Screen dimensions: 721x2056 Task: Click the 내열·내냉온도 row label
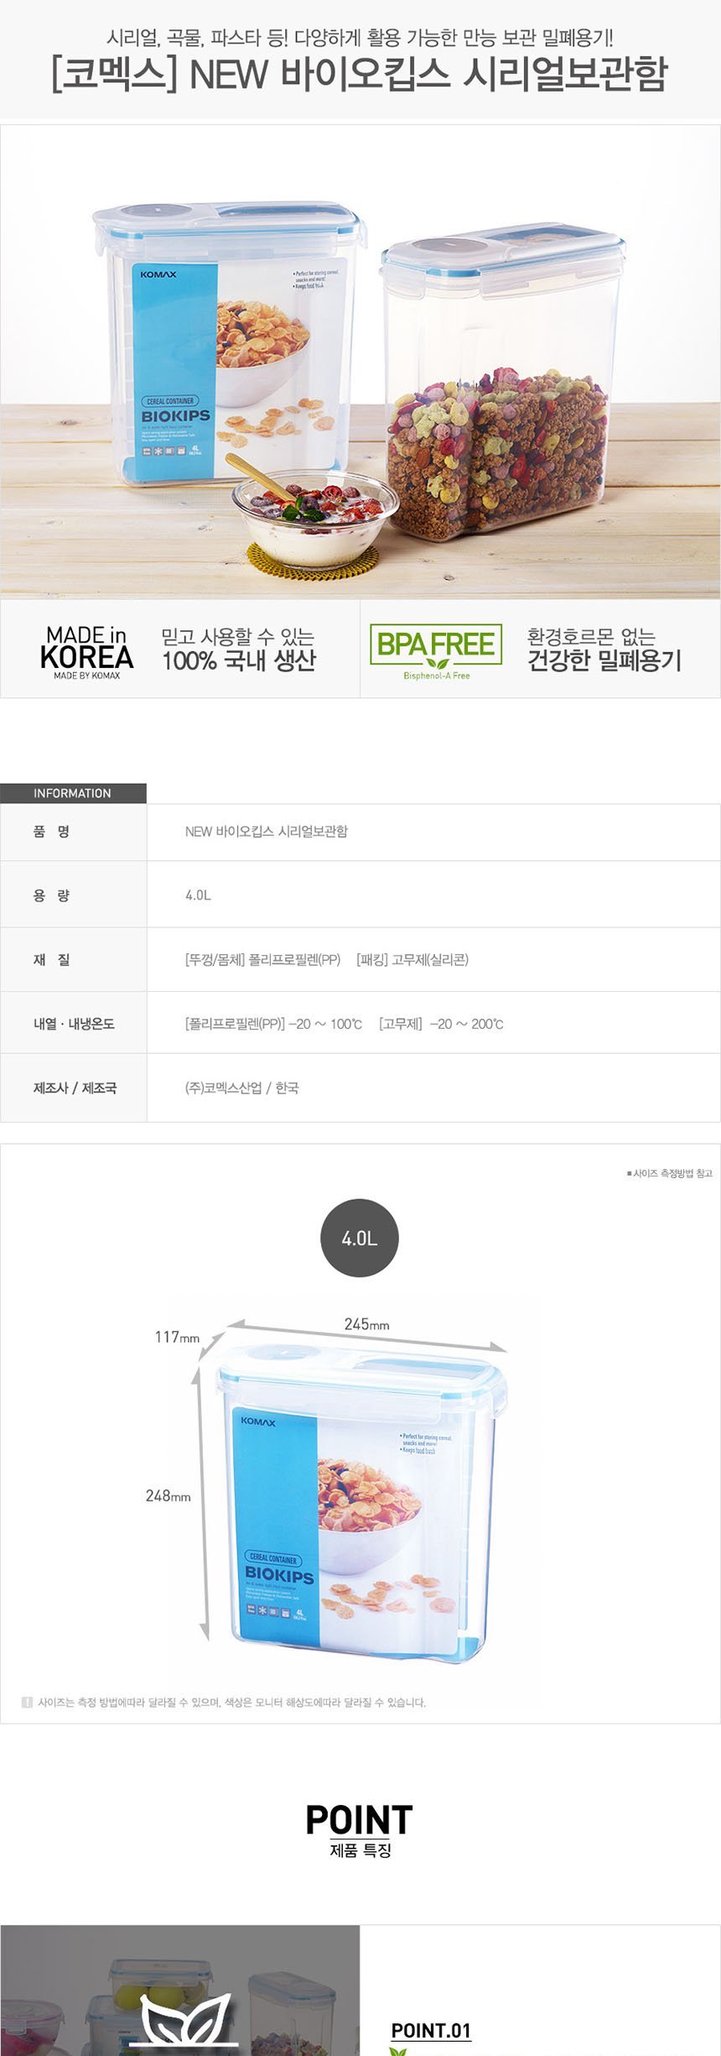(74, 1023)
